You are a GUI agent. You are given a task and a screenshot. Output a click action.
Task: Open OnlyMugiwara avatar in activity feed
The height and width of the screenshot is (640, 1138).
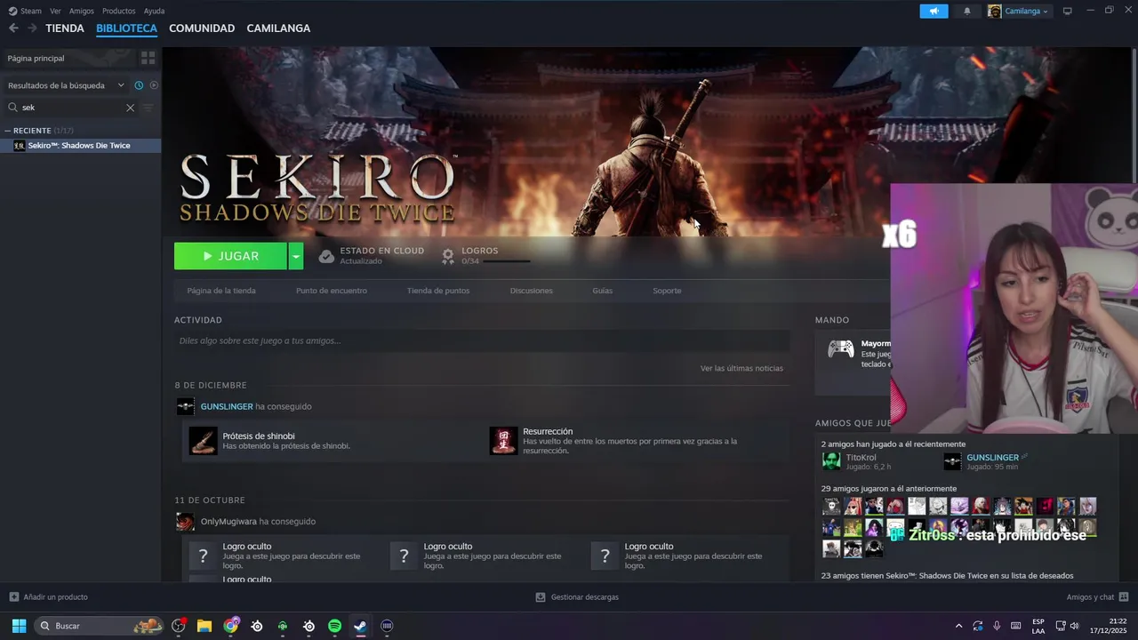[x=185, y=522]
